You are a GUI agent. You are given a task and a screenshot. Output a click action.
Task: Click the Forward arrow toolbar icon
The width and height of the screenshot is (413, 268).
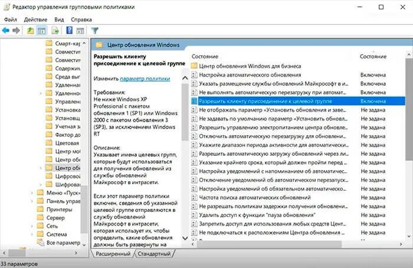17,31
